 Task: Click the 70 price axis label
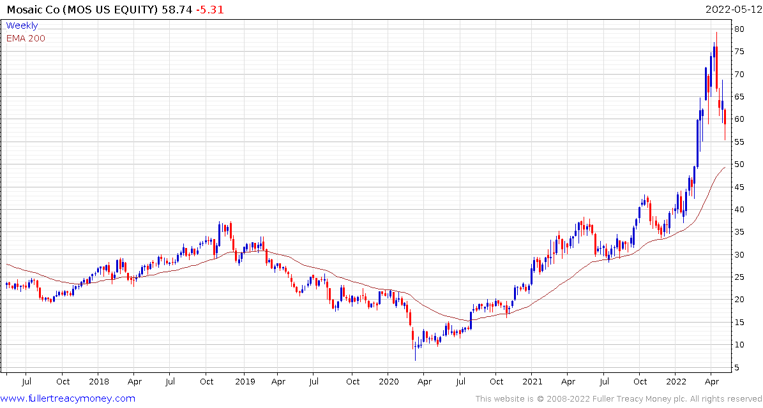[x=739, y=75]
